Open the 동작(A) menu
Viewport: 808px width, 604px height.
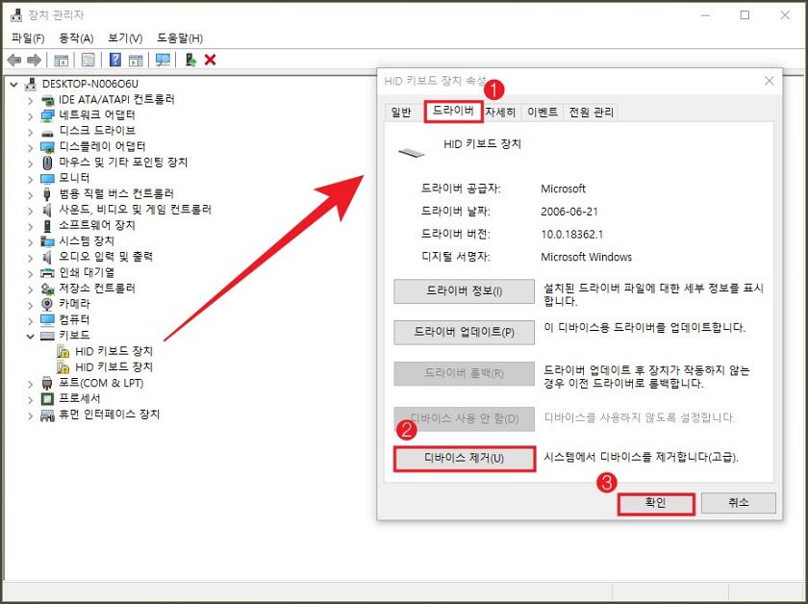coord(76,38)
